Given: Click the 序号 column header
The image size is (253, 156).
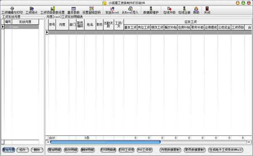Looking at the screenshot, I should [x=52, y=25].
